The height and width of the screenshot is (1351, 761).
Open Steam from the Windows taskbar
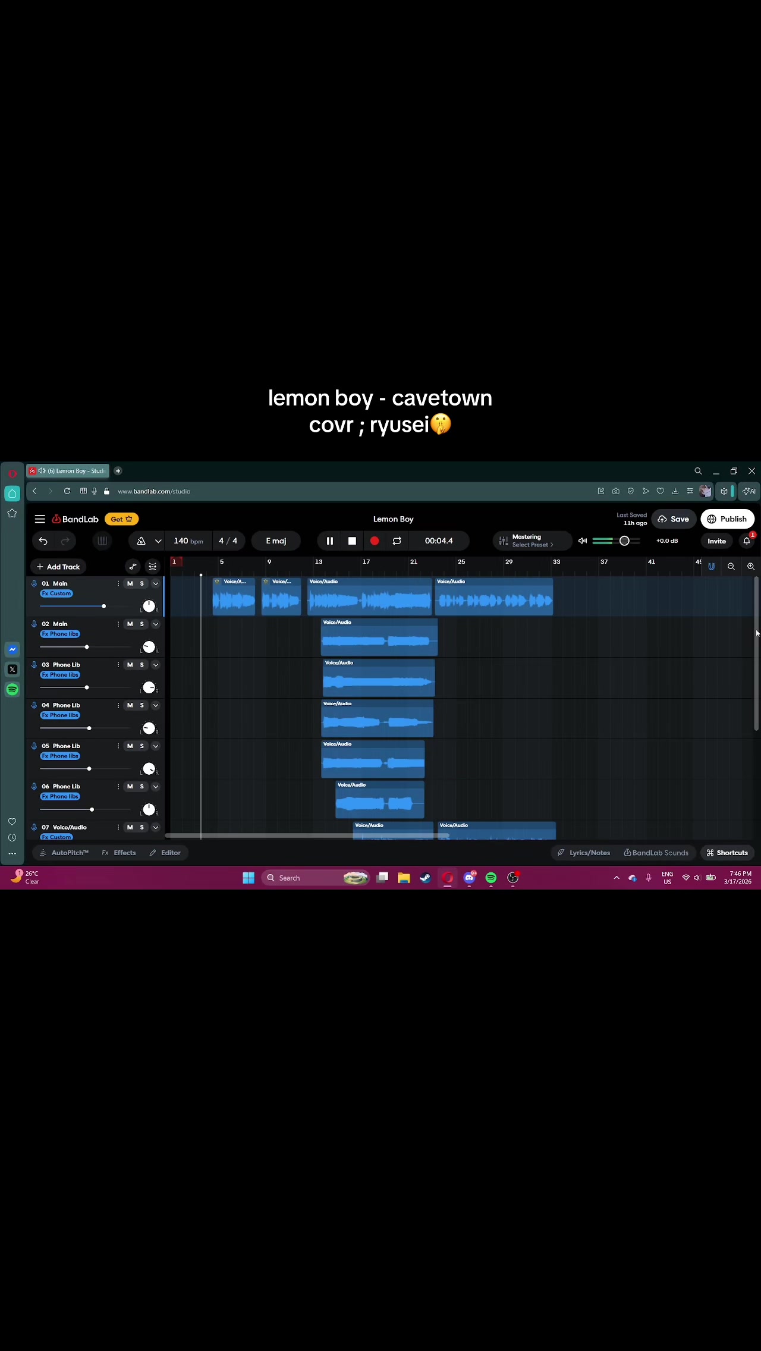point(425,878)
